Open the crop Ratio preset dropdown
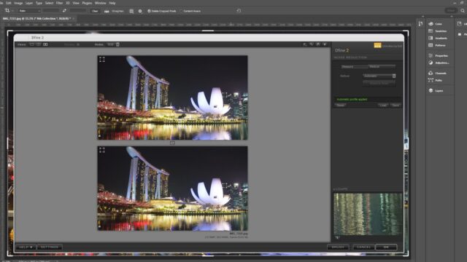Viewport: 467px width, 262px height. 29,11
